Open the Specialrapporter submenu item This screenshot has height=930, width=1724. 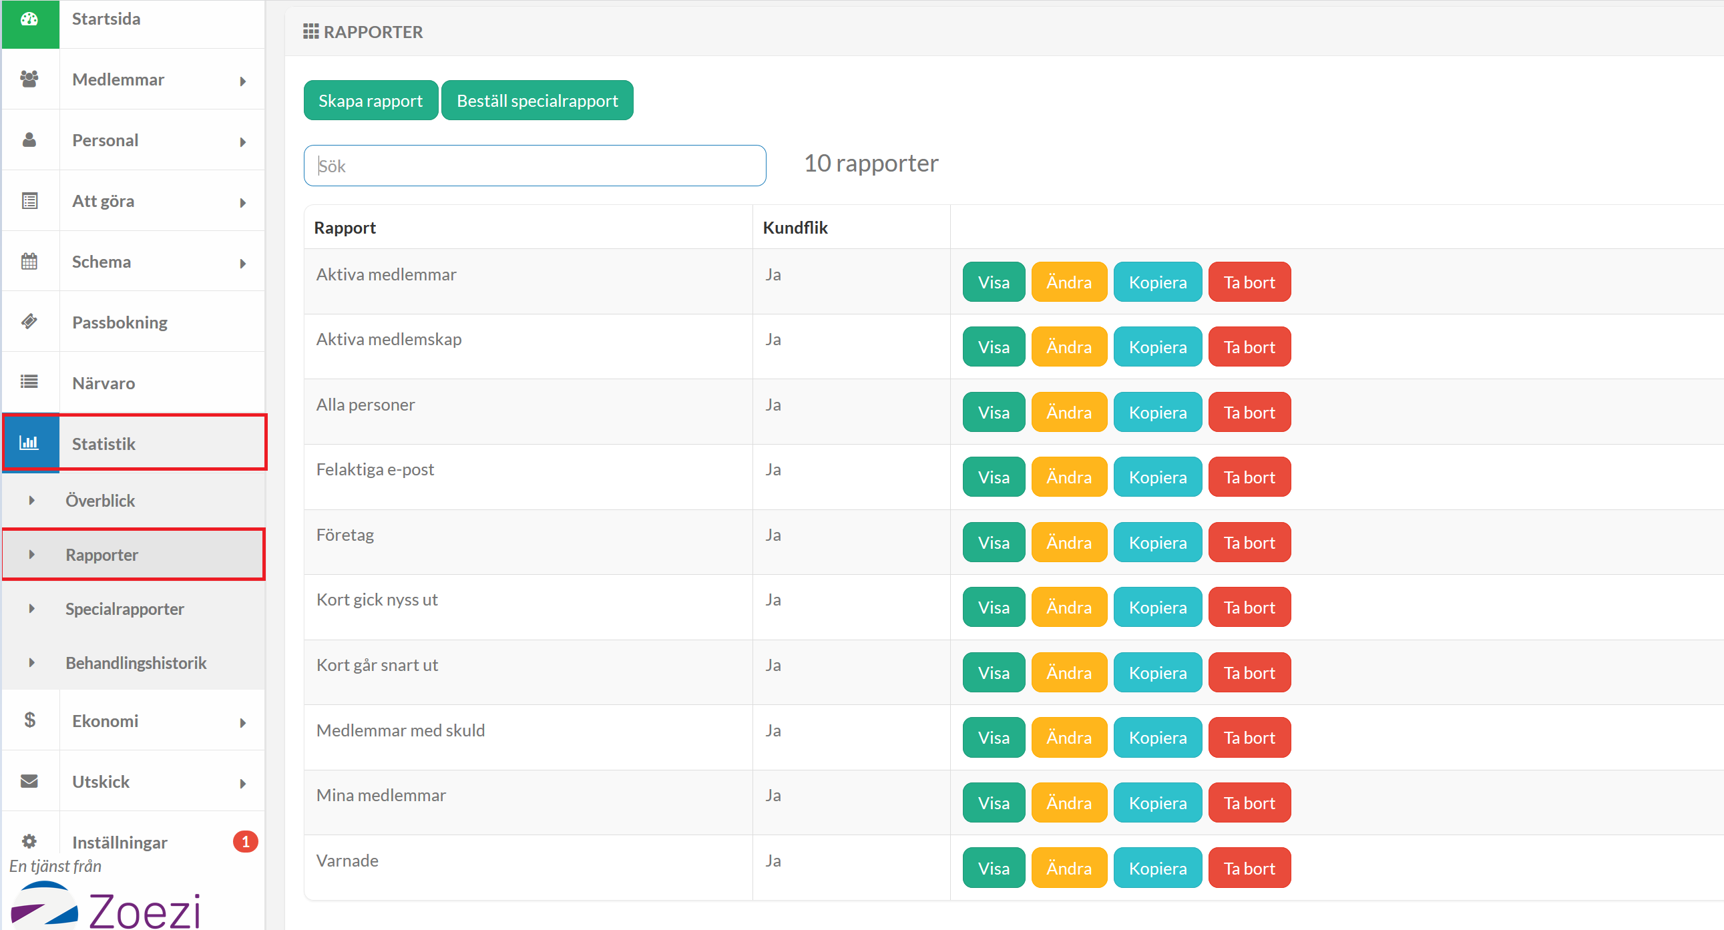(x=124, y=609)
